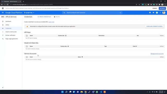Click the Dashboard sidebar icon

[x=3, y=21]
